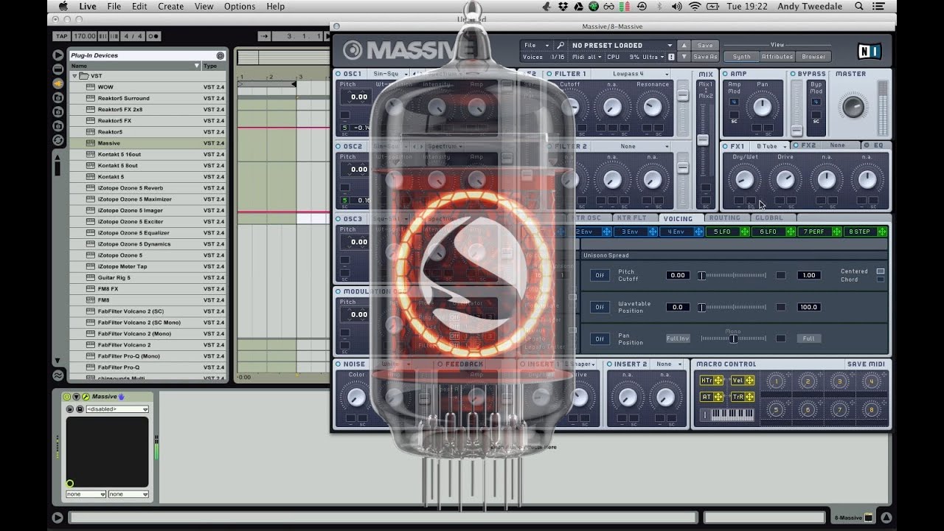Click search icon in Plug-In Devices header
This screenshot has width=944, height=531.
coord(220,55)
